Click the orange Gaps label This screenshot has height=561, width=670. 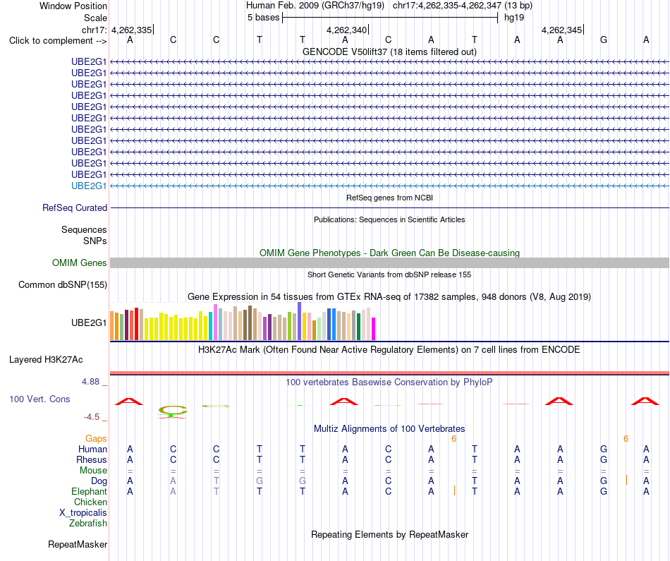click(x=96, y=438)
